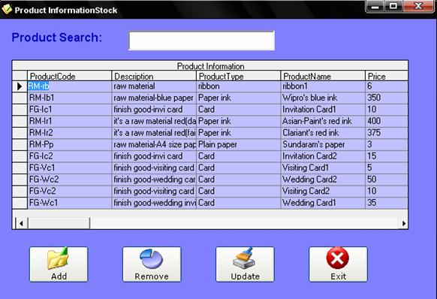Viewport: 437px width, 299px height.
Task: Click the price cell showing 350
Action: [387, 98]
